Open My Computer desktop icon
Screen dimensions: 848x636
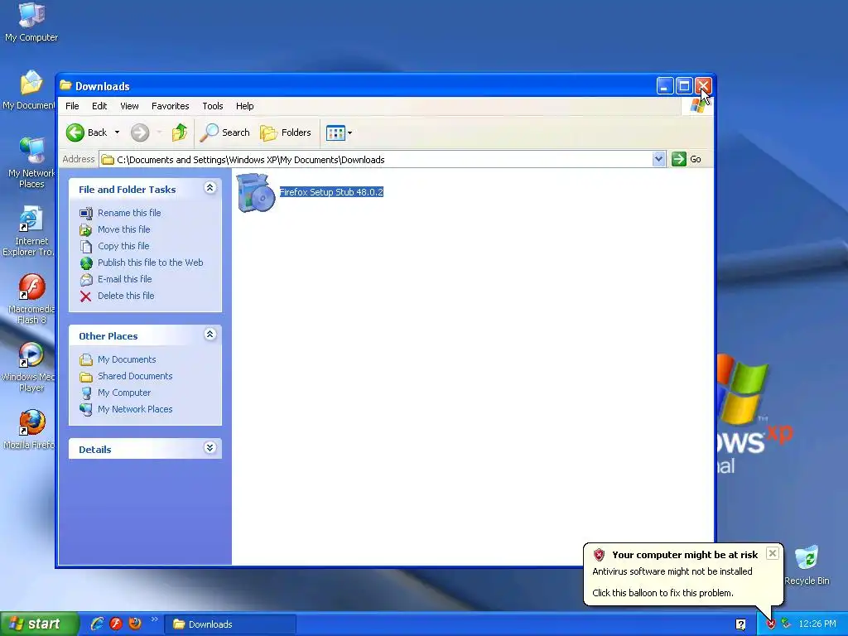click(x=31, y=22)
